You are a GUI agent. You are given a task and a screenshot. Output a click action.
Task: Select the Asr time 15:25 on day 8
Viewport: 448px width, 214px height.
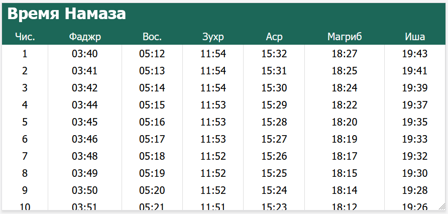(x=274, y=173)
